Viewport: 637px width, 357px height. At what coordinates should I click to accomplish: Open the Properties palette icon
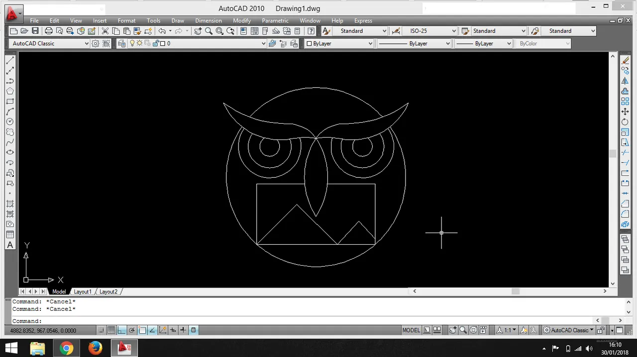click(x=243, y=31)
